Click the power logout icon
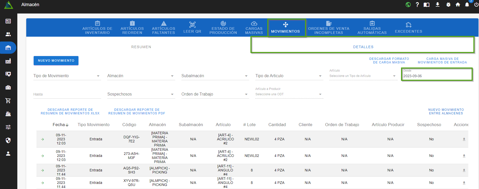 [476, 5]
